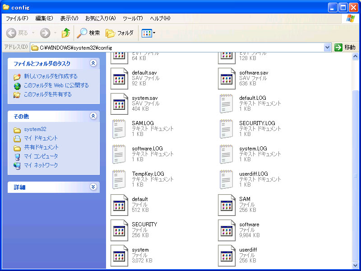Collapse the ファイルとフォルダのタスク panel

[93, 64]
